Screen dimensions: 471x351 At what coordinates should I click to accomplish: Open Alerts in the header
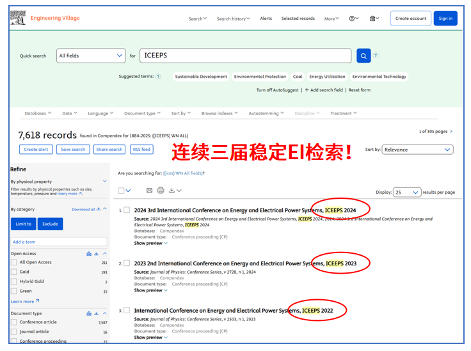point(266,19)
